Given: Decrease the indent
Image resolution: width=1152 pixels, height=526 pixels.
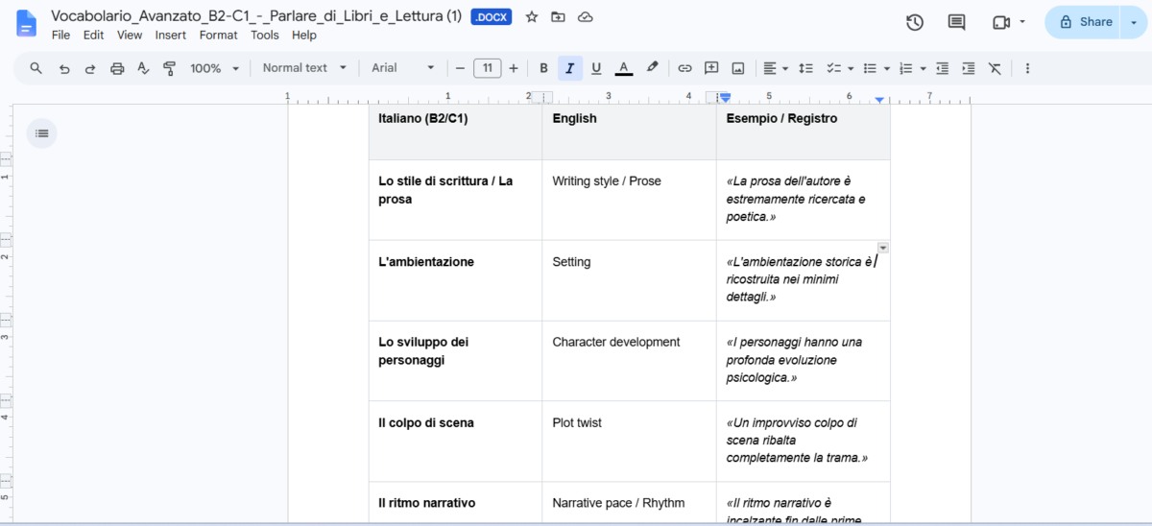Looking at the screenshot, I should [x=942, y=68].
